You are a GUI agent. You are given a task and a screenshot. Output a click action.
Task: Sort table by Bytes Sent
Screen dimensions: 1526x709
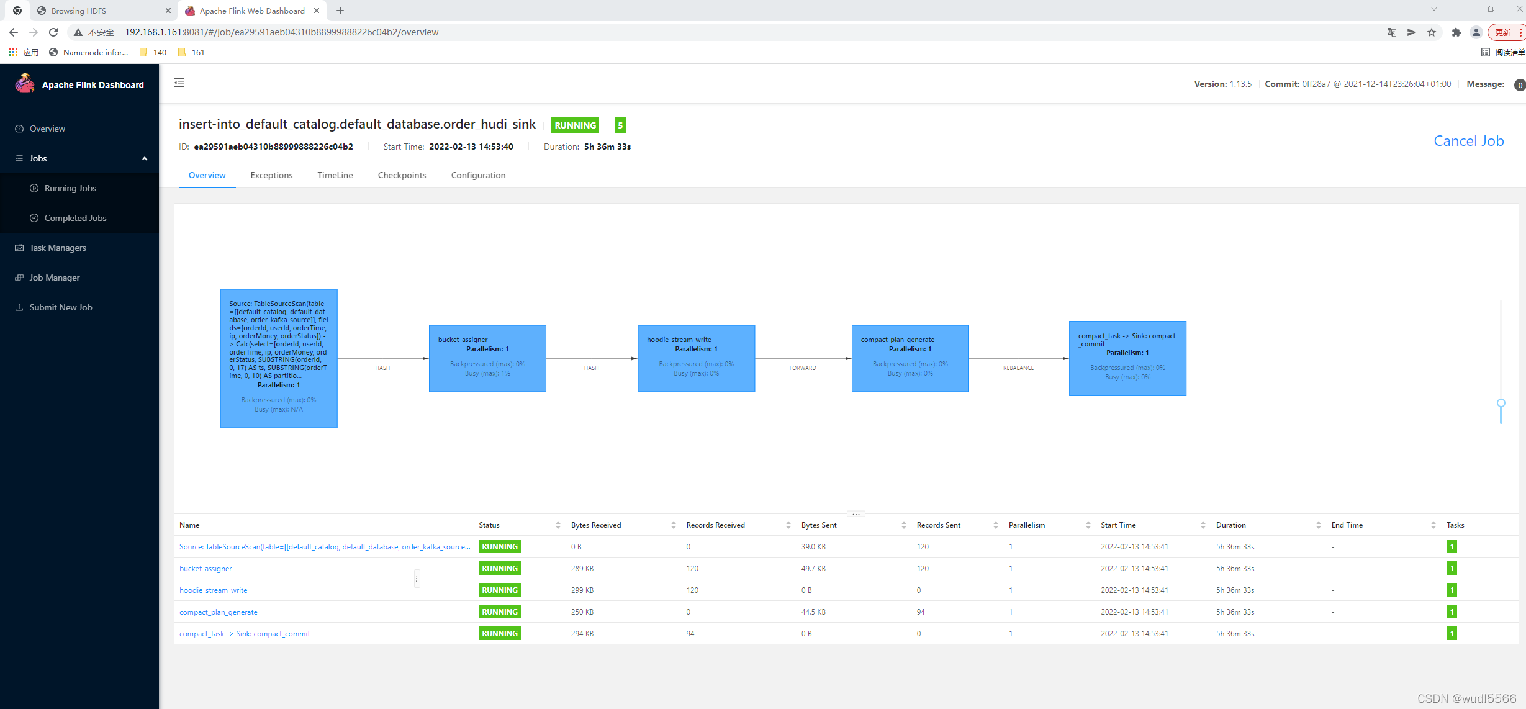(x=903, y=525)
